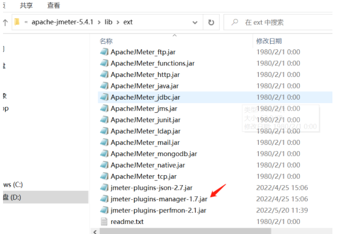Screen dimensions: 344x234
Task: Click the ApacheJMeter_java.jar file icon
Action: (x=104, y=86)
